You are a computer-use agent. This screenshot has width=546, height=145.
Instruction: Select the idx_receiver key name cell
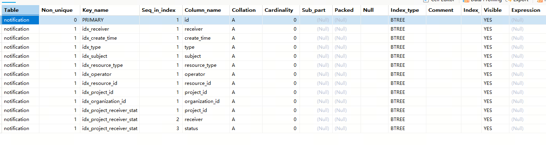click(110, 29)
